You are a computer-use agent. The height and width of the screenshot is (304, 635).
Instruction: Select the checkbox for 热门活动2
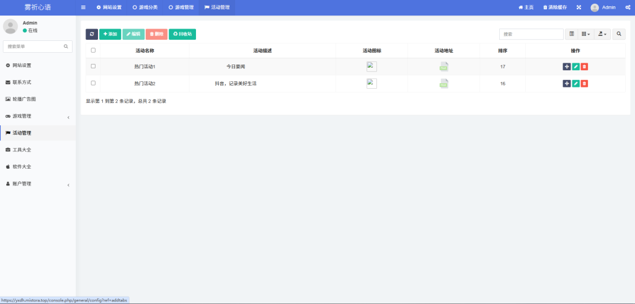point(93,83)
